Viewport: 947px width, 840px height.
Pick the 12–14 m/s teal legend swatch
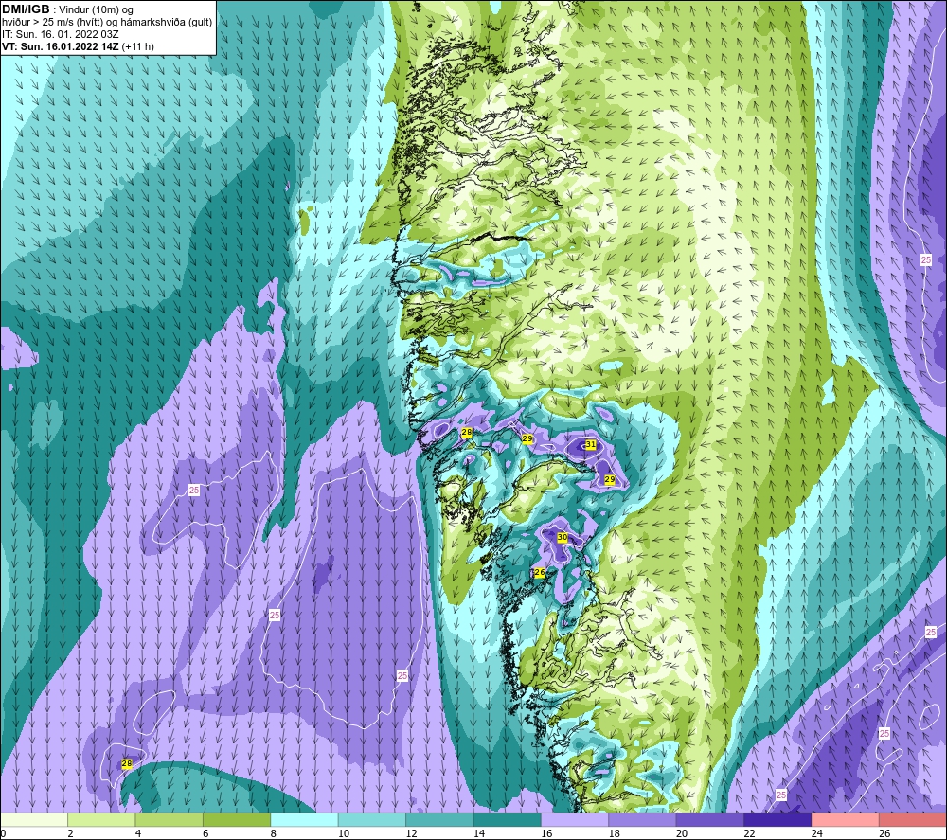[439, 819]
